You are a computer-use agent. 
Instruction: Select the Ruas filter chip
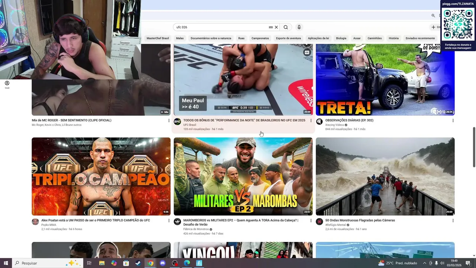(x=241, y=38)
